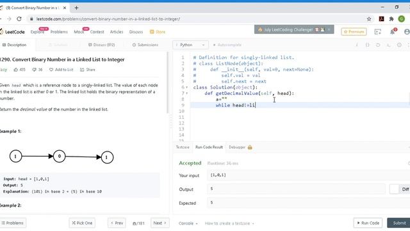Viewport: 410px width, 231px height.
Task: Open the green Chrome profile avatar
Action: click(x=402, y=19)
